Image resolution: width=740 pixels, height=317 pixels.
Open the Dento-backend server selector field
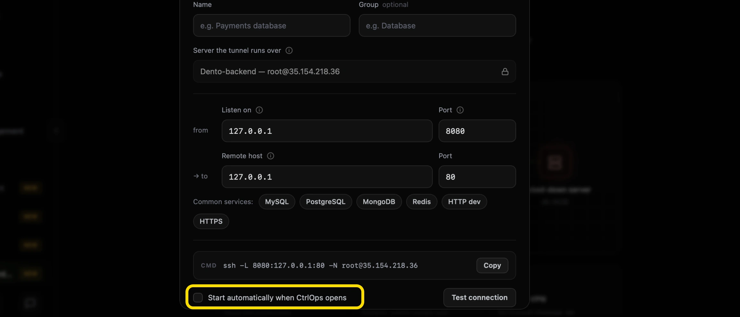coord(354,71)
